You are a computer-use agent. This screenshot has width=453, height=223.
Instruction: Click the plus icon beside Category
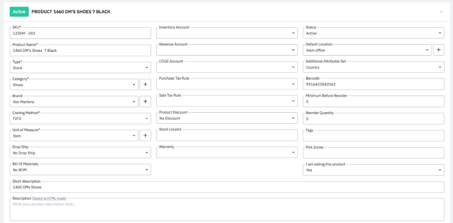[x=145, y=85]
